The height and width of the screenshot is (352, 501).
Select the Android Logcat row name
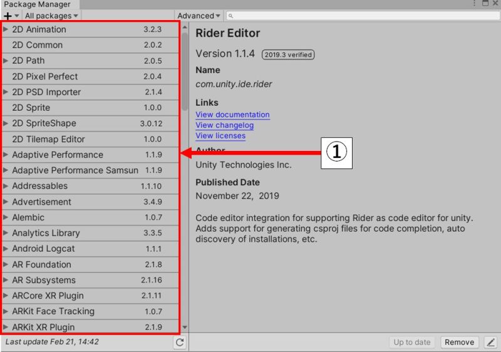point(43,249)
